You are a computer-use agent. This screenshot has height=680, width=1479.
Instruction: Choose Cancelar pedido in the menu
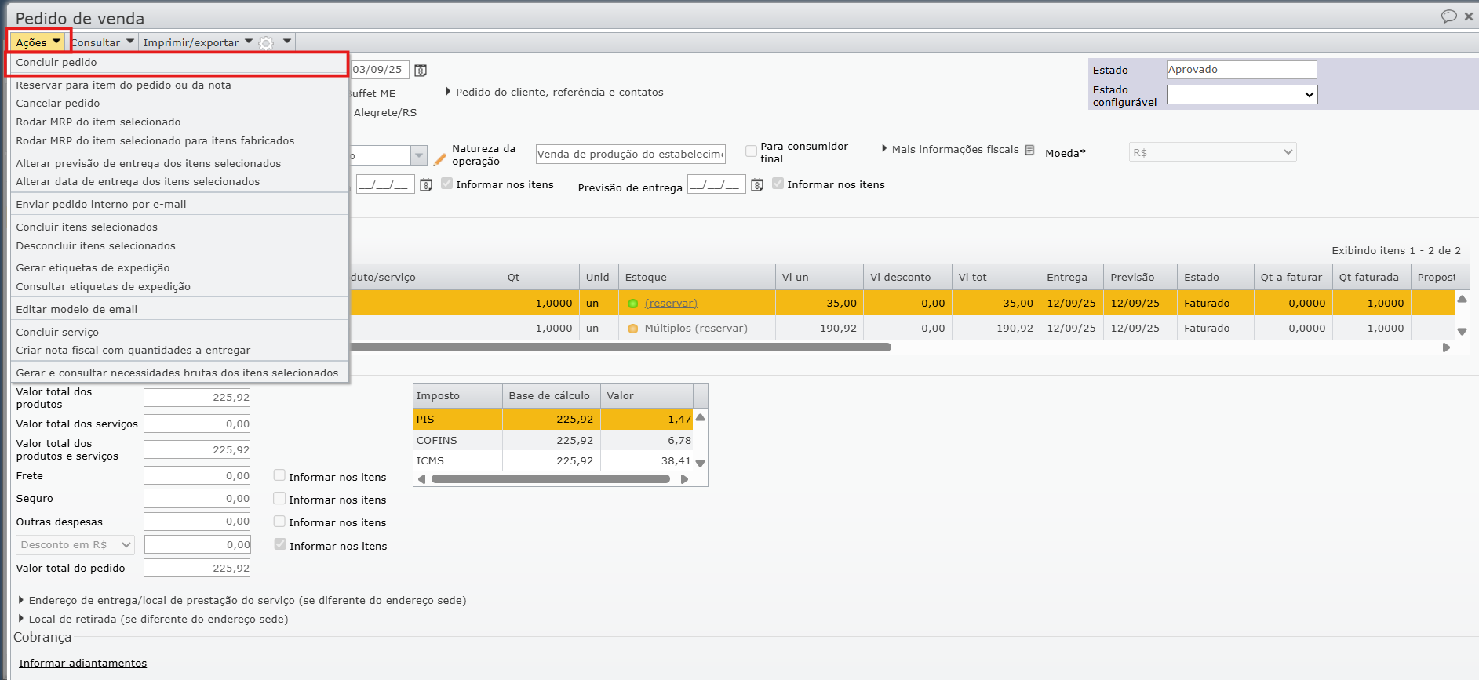tap(58, 103)
